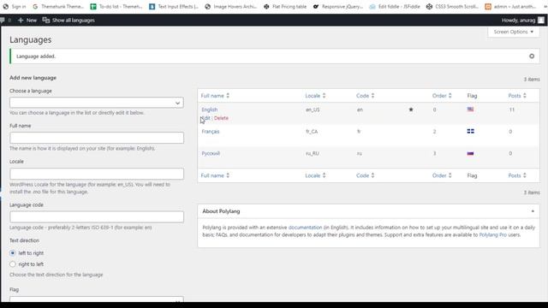This screenshot has width=548, height=308.
Task: Click the Full name input field
Action: [x=97, y=138]
